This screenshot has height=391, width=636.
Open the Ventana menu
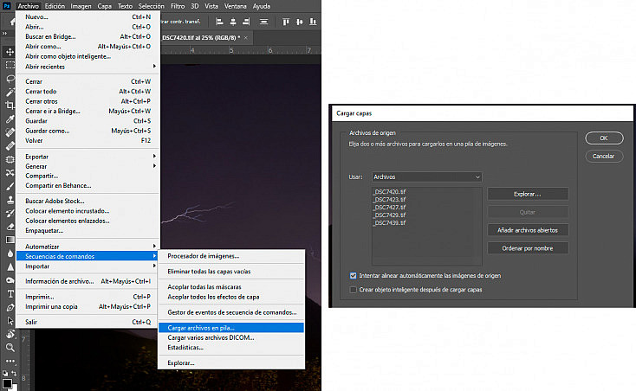[x=236, y=6]
